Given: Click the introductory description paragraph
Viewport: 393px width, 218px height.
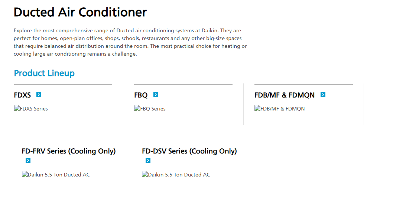Looking at the screenshot, I should [130, 42].
